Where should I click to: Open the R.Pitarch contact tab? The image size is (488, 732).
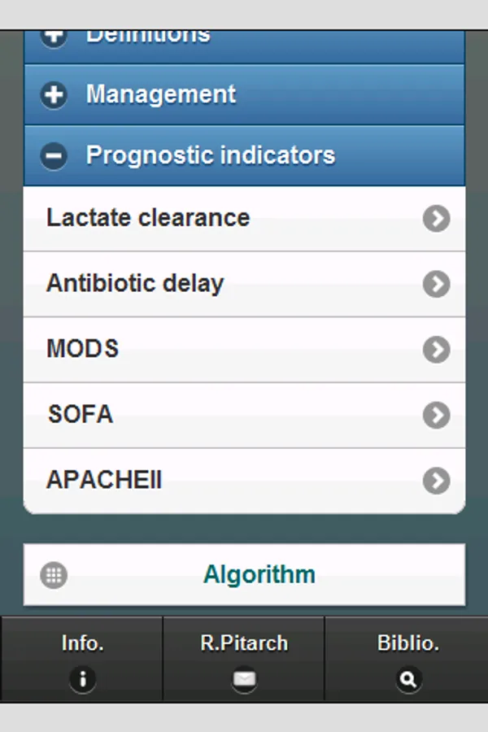coord(244,658)
